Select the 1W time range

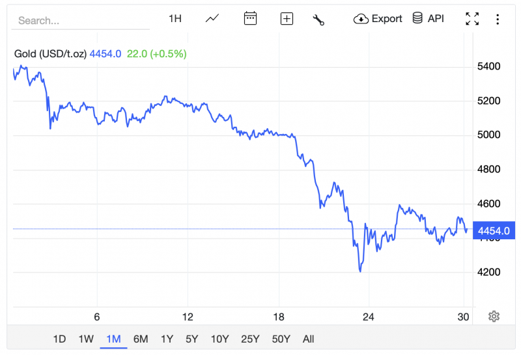pos(86,339)
